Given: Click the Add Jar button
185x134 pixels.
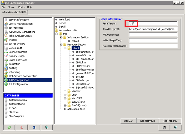Looking at the screenshot, I should [x=128, y=121].
